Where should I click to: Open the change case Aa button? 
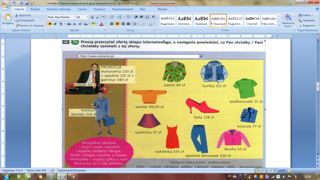(x=86, y=24)
